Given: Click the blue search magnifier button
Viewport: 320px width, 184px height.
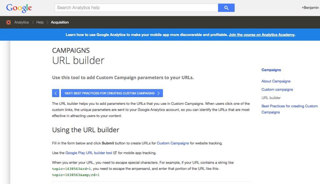Looking at the screenshot, I should pos(226,8).
